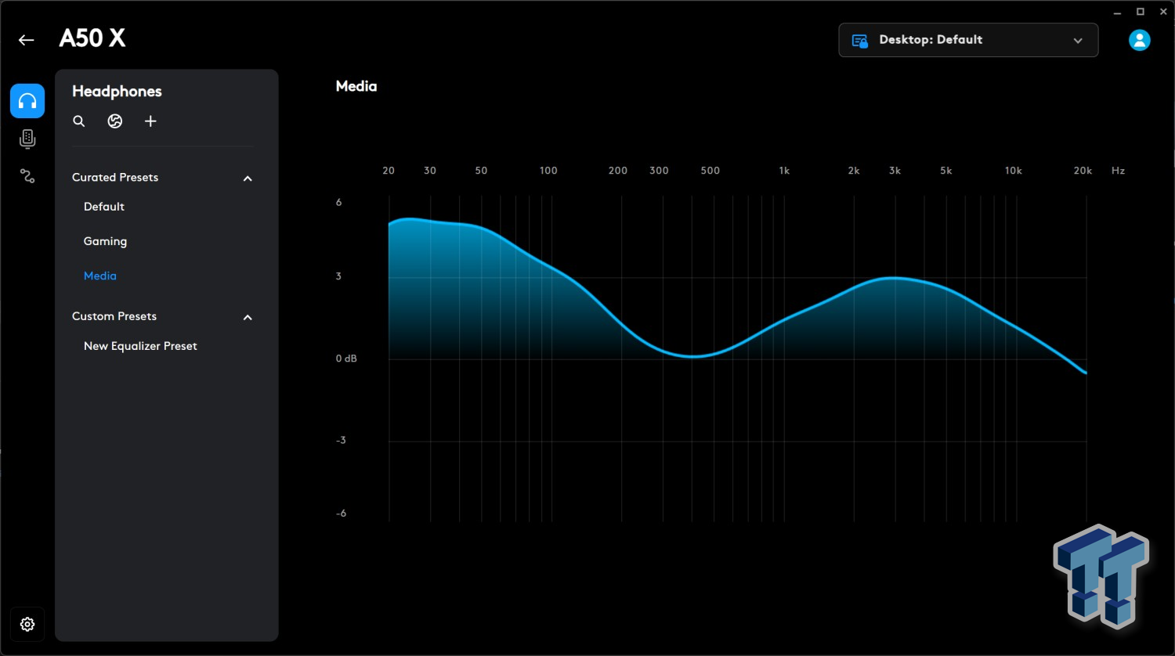Image resolution: width=1175 pixels, height=656 pixels.
Task: Open settings gear at bottom left
Action: click(27, 624)
